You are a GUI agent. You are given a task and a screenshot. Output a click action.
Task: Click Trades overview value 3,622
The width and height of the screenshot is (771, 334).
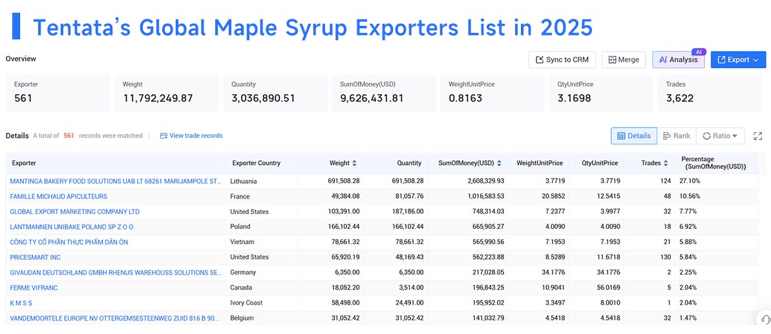[x=679, y=98]
